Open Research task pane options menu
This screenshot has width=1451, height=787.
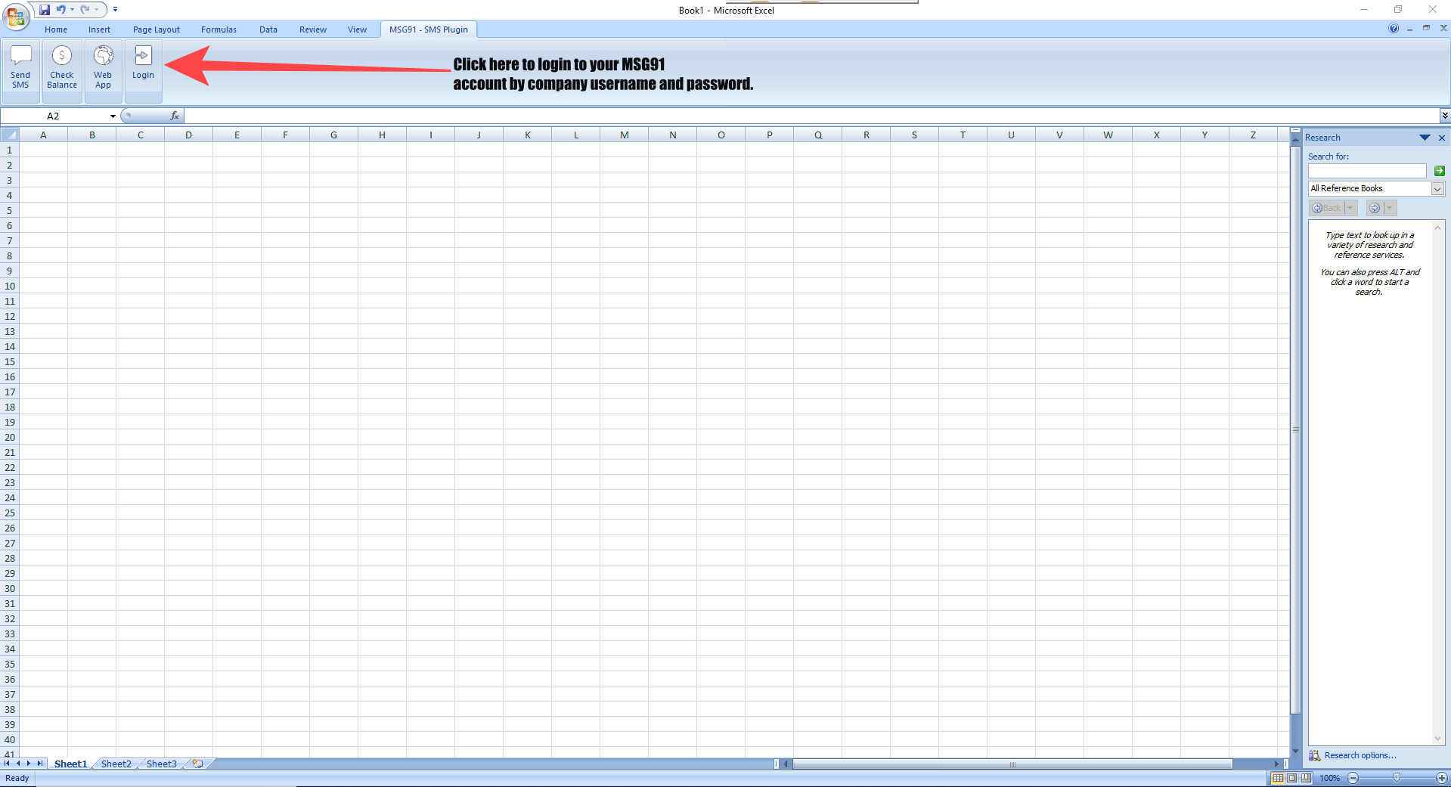coord(1425,138)
